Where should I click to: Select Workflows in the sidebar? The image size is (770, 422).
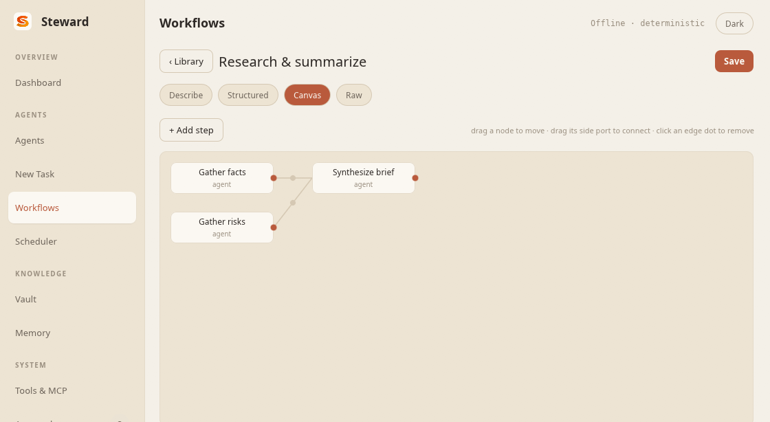point(72,208)
